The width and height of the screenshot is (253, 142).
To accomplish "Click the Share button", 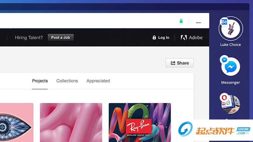I will [x=180, y=63].
